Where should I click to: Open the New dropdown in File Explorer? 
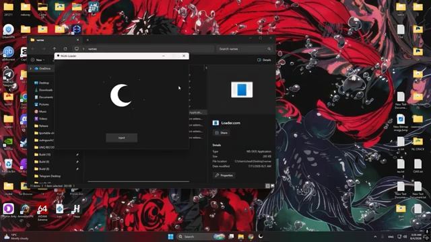(x=38, y=60)
